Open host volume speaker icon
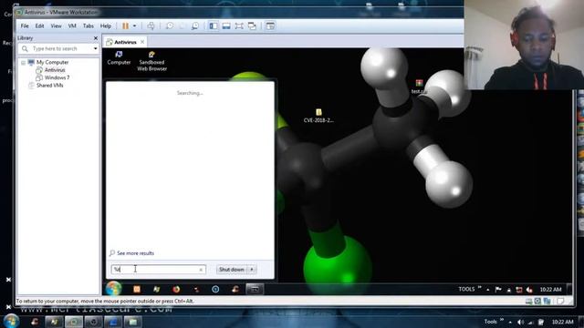This screenshot has height=328, width=584. tap(521, 322)
